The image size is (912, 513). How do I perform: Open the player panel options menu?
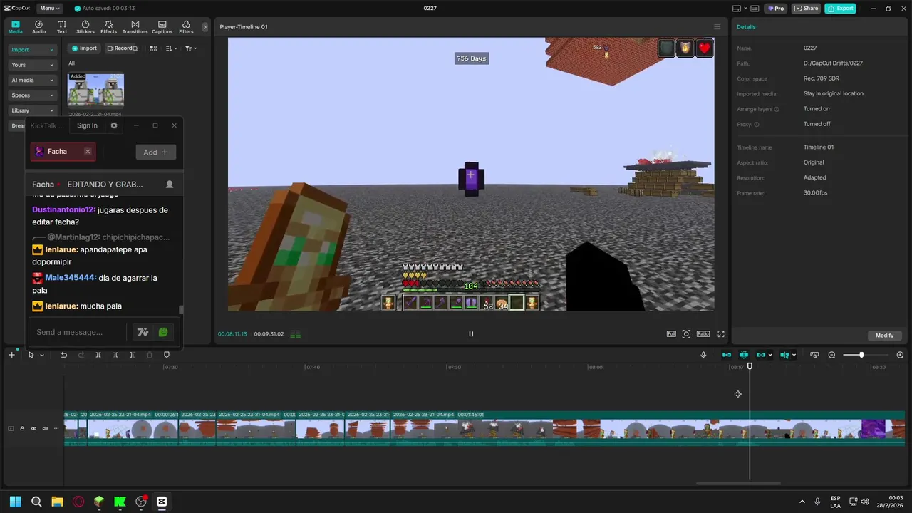coord(717,27)
